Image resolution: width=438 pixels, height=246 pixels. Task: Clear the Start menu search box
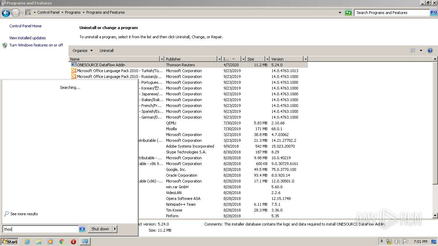click(x=82, y=229)
